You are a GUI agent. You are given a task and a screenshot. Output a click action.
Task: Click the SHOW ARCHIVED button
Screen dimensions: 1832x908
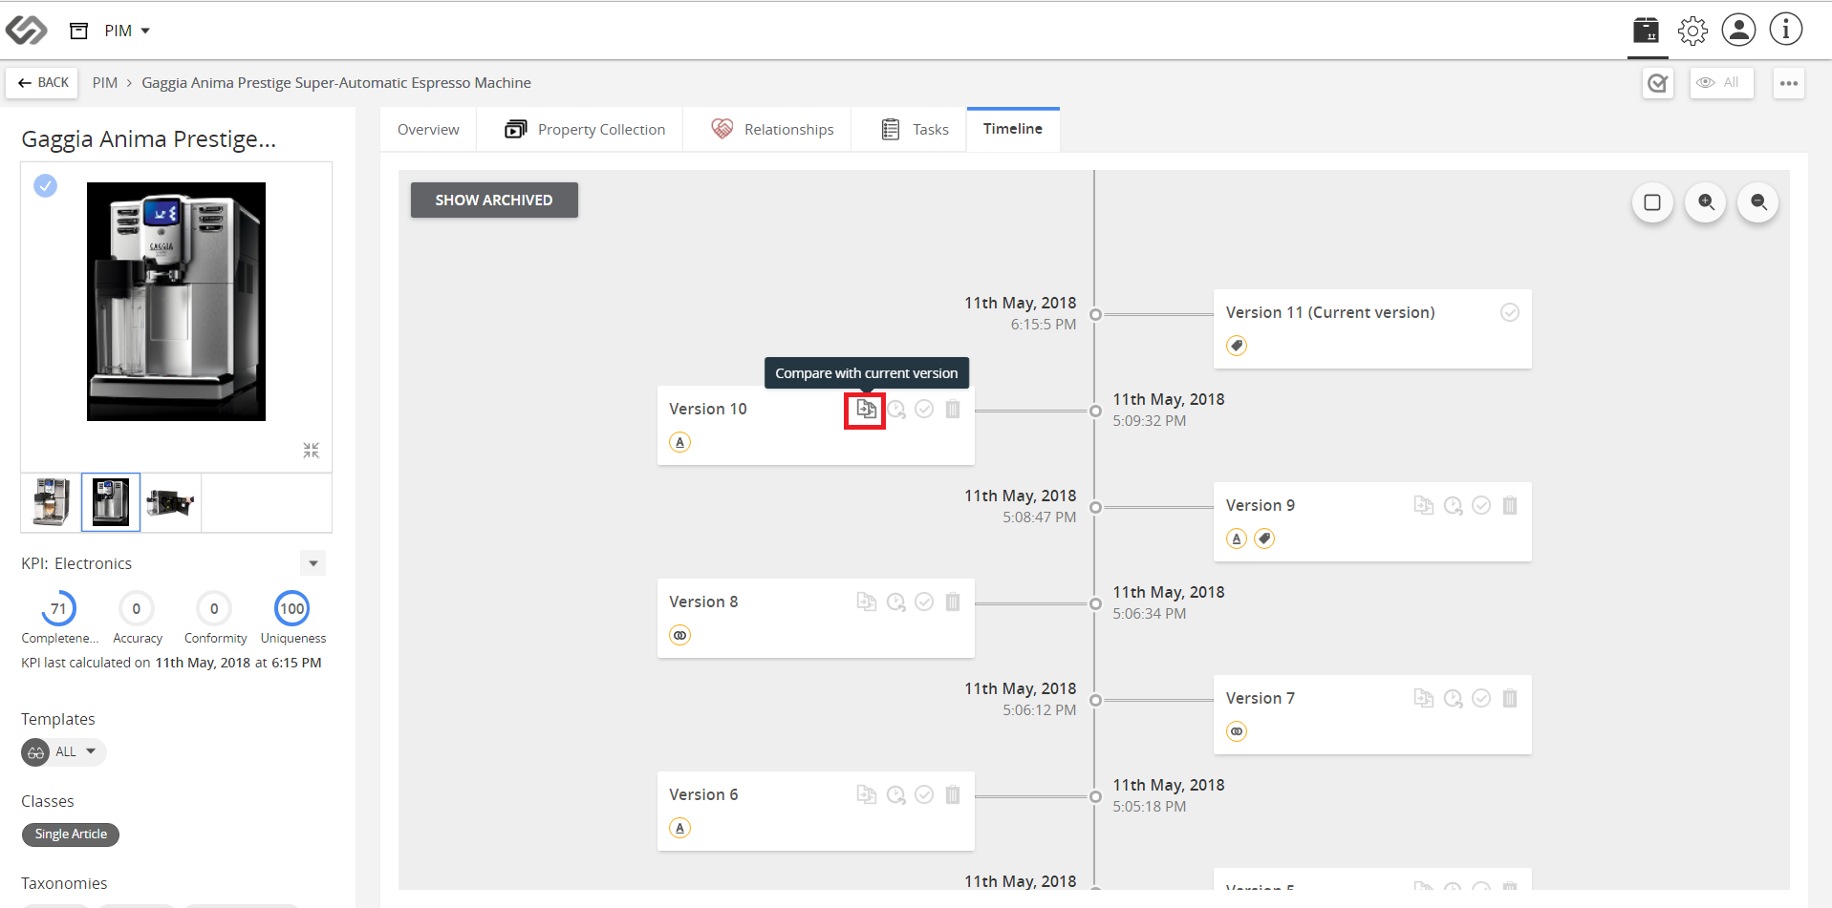click(494, 200)
